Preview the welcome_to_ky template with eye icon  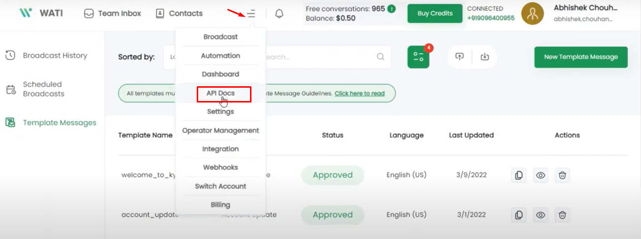(540, 175)
